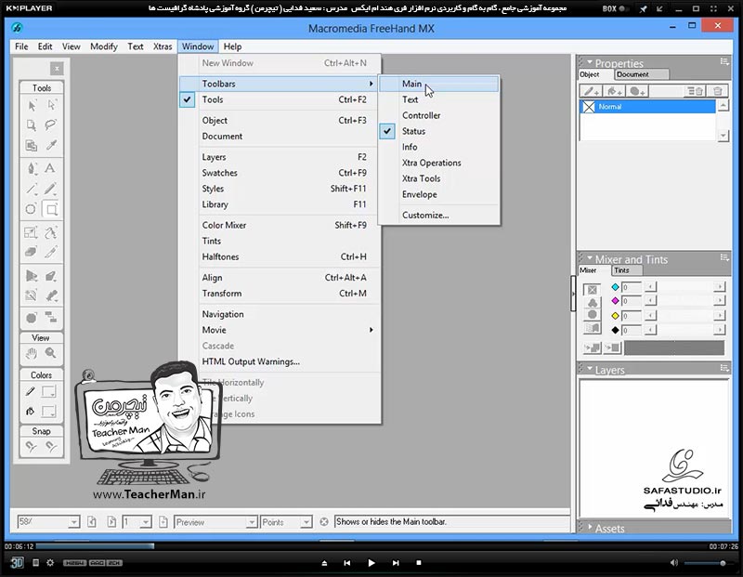Open the Swatches panel entry

click(x=280, y=173)
